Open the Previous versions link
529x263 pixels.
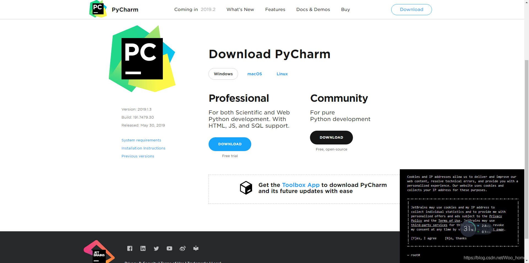138,156
